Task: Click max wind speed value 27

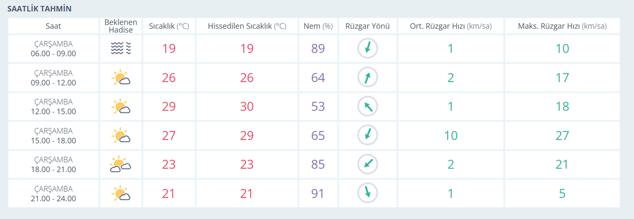Action: click(x=562, y=135)
